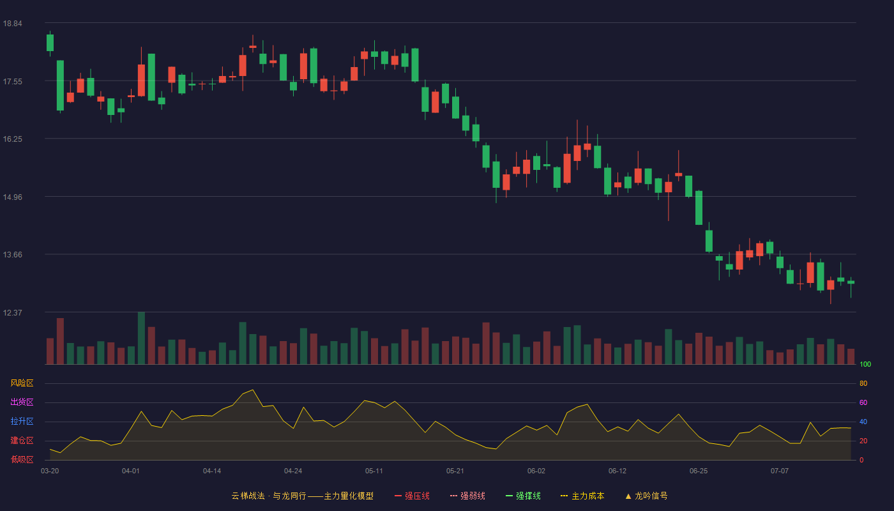Click the 建仓区 zone label
The image size is (894, 511).
(22, 441)
